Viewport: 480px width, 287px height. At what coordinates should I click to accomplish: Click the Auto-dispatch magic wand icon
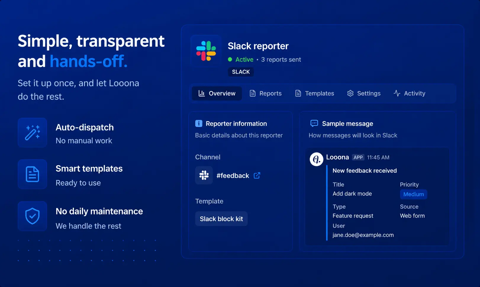coord(32,133)
